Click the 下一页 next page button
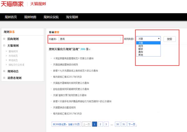The image size is (187, 132). pyautogui.click(x=132, y=124)
